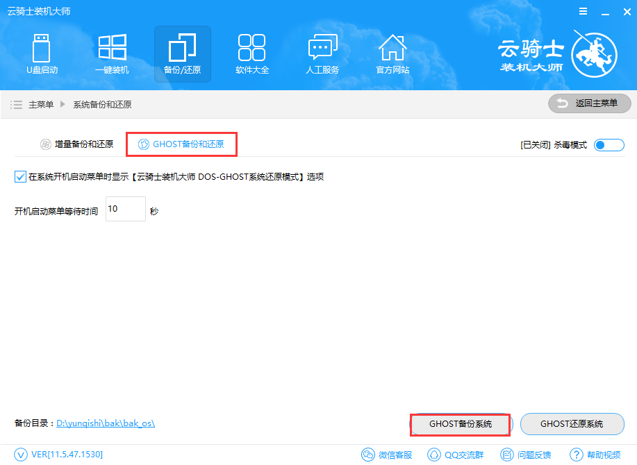Click 系统备份和还原 breadcrumb text
The image size is (637, 465).
tap(102, 105)
